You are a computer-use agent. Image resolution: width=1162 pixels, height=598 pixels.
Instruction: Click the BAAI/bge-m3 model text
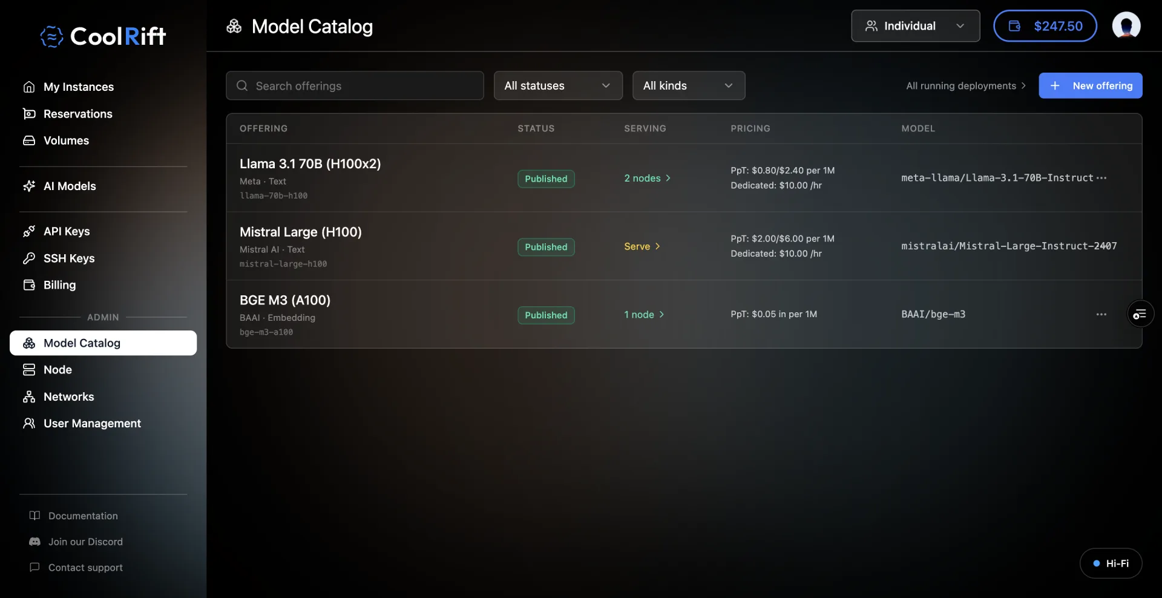933,314
